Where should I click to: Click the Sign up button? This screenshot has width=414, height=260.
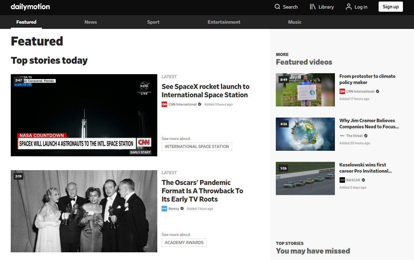391,7
